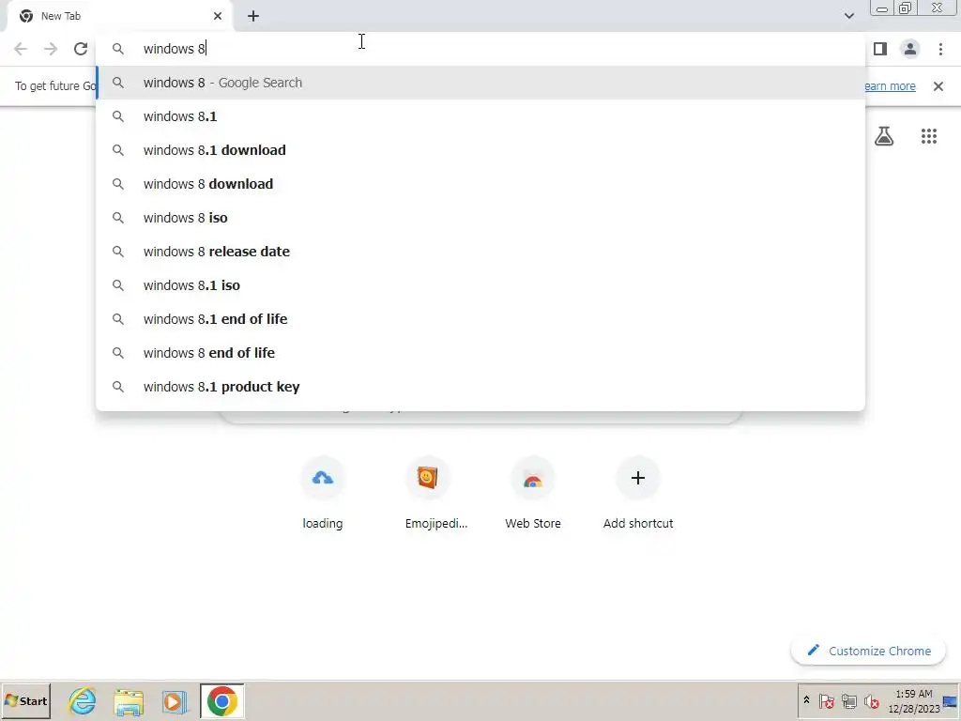Select the windows 8 - Google Search suggestion
This screenshot has width=961, height=721.
coord(480,83)
